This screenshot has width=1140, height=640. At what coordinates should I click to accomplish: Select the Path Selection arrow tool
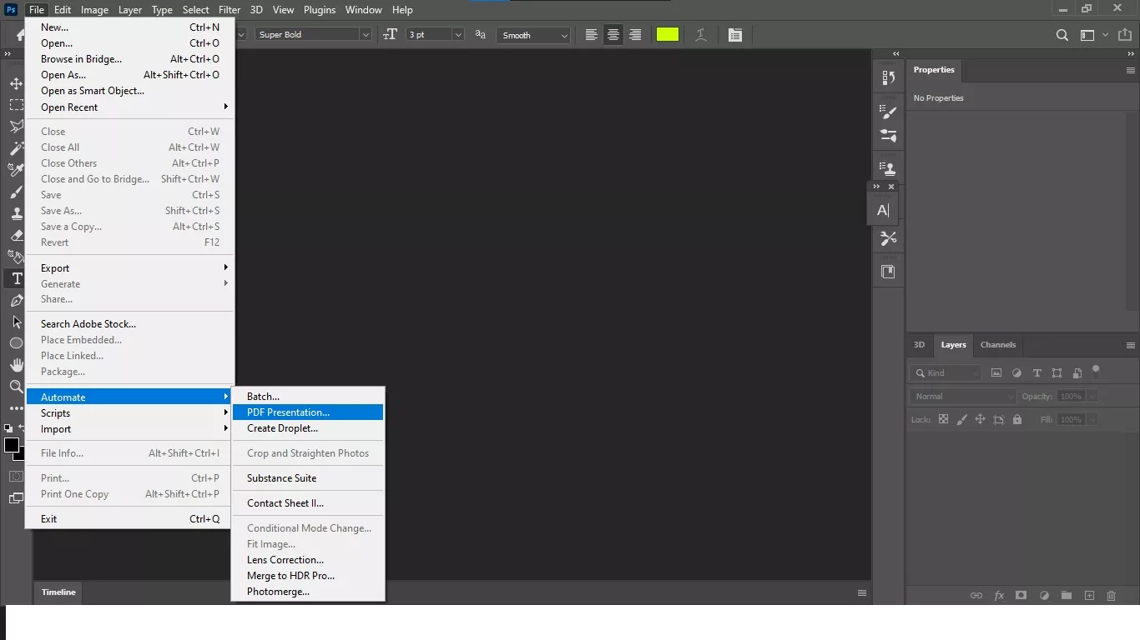coord(16,322)
